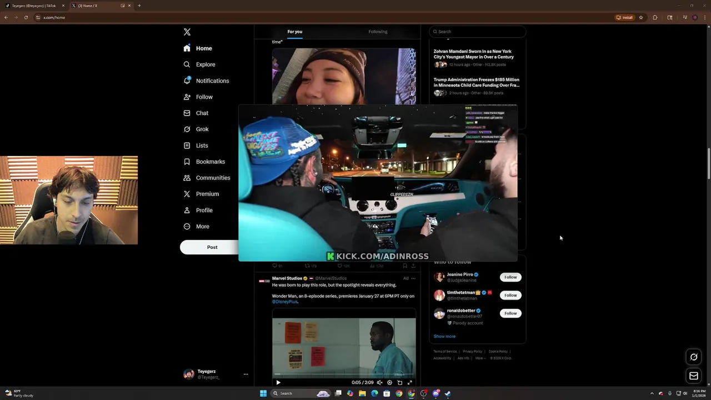Follow Jeanine Pirro
Screen dimensions: 711x400
(x=510, y=277)
